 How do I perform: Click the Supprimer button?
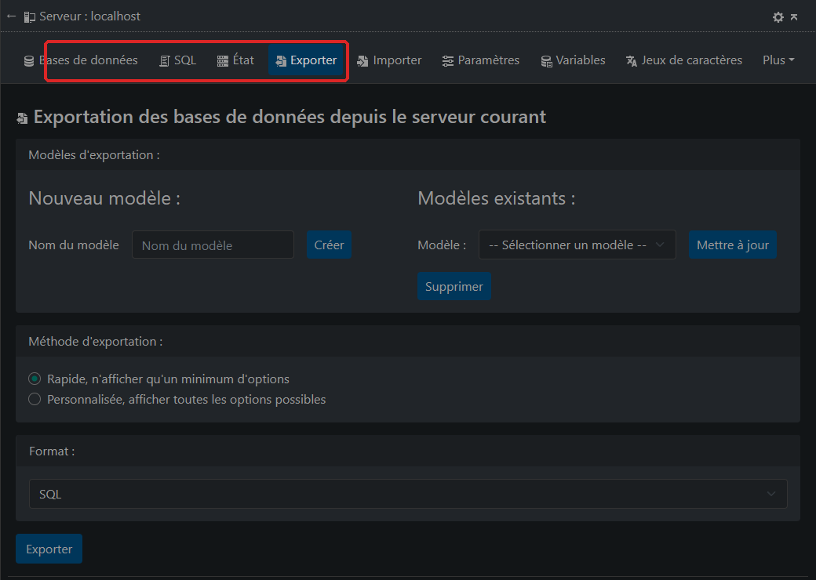[x=454, y=286]
